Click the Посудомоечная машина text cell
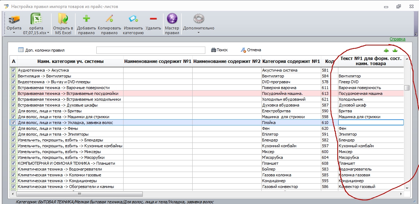This screenshot has width=419, height=204. coord(371,93)
